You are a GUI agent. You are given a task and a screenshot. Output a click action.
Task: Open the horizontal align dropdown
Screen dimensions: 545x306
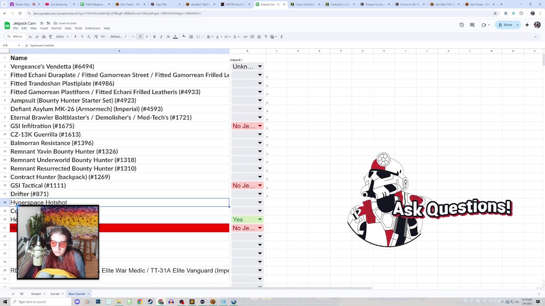tap(209, 37)
